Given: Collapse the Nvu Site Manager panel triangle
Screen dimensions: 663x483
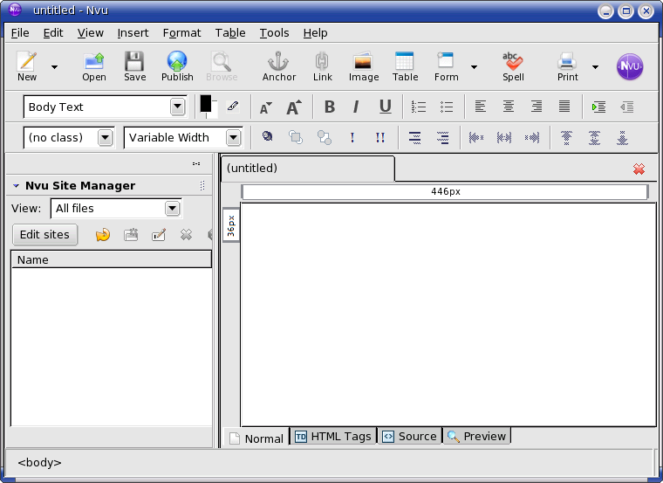Looking at the screenshot, I should [x=16, y=186].
